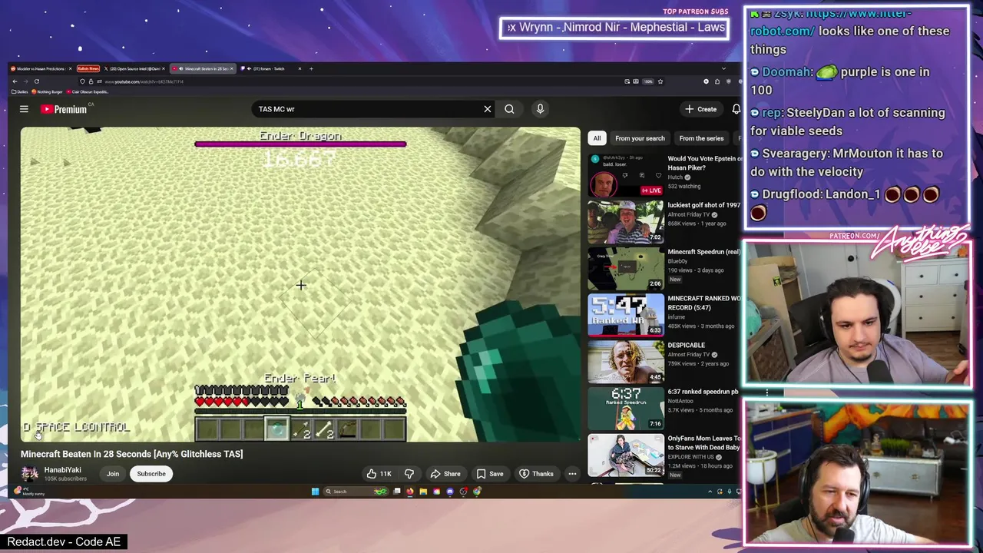
Task: Expand the list all tabs chevron
Action: (x=723, y=68)
